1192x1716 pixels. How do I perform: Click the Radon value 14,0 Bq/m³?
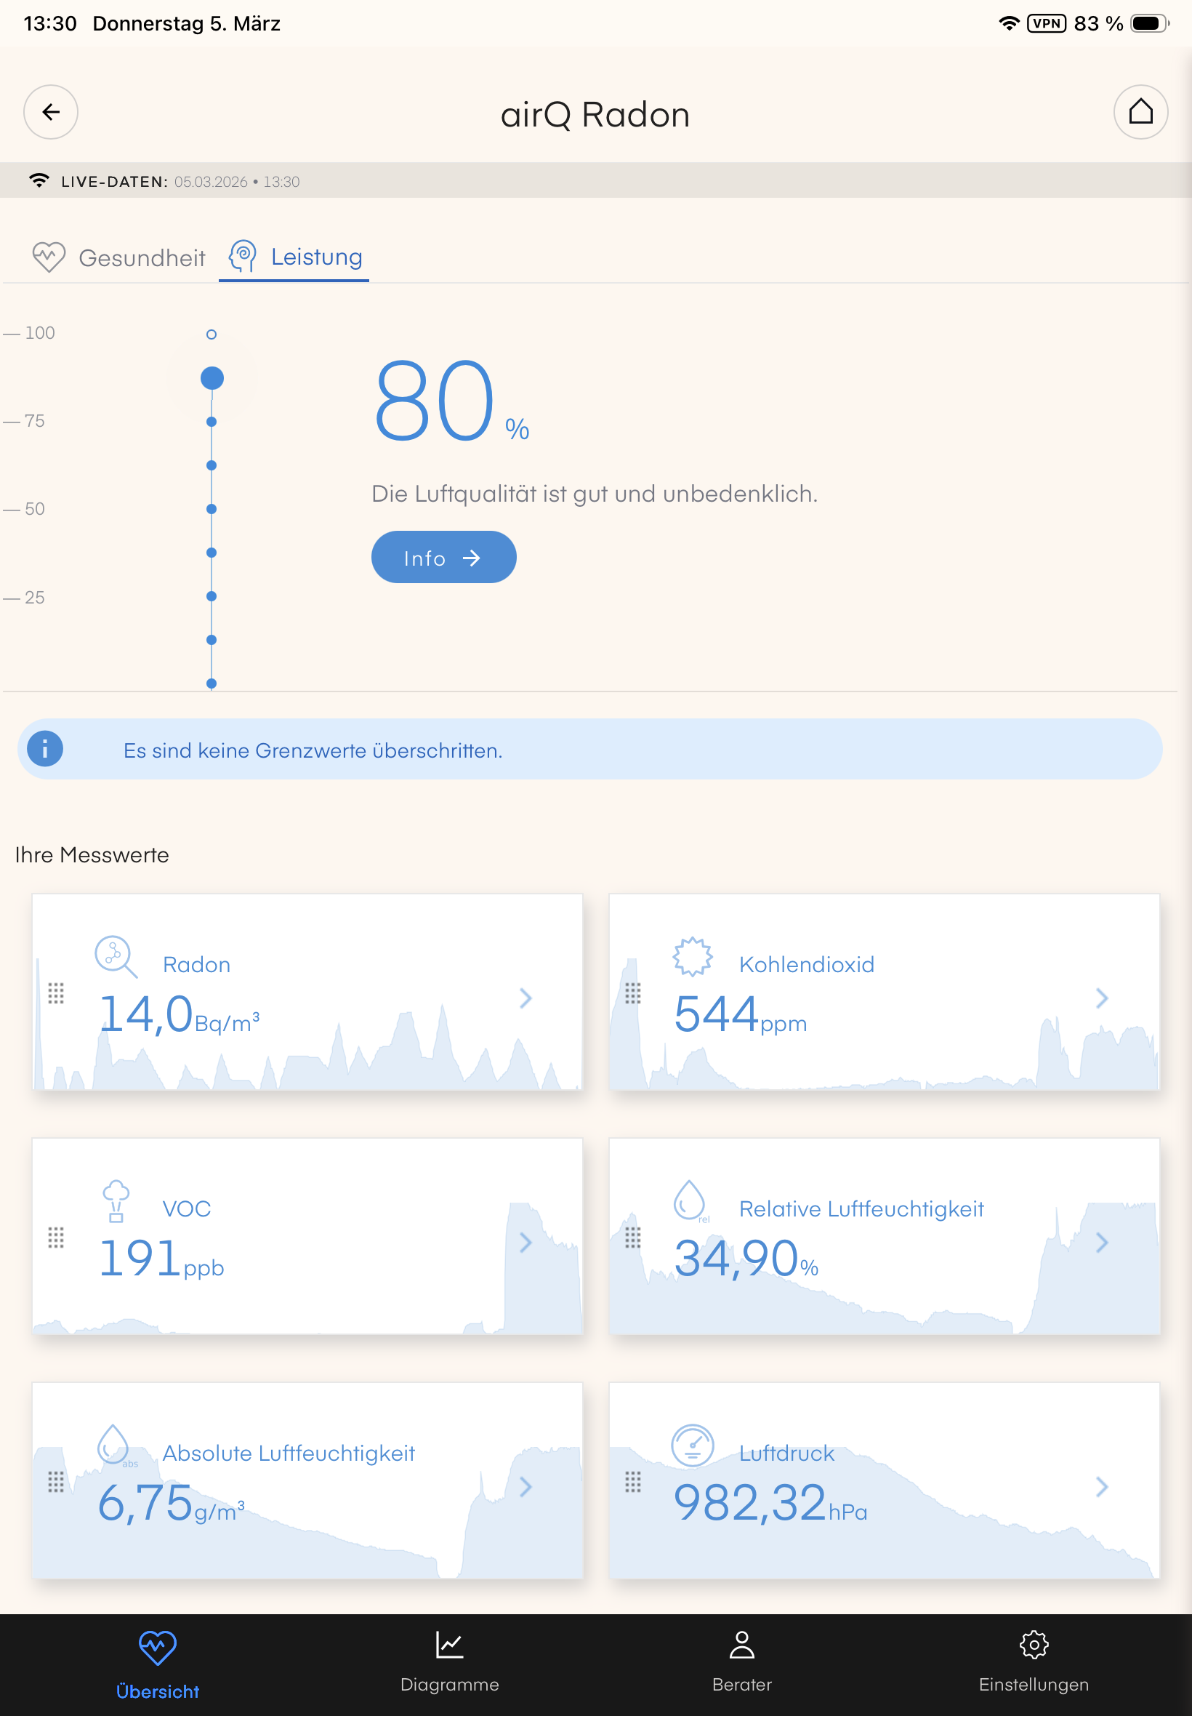180,1014
